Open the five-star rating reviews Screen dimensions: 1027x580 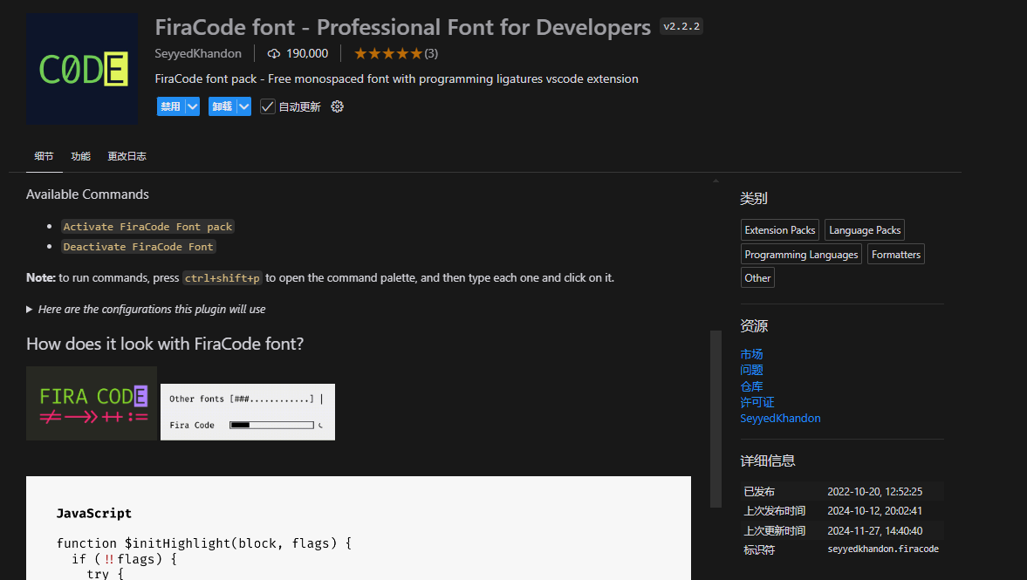pos(395,54)
